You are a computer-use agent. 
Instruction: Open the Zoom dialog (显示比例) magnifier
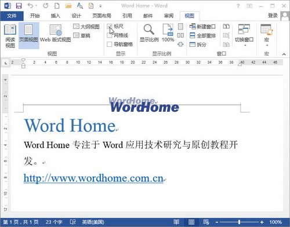(149, 33)
